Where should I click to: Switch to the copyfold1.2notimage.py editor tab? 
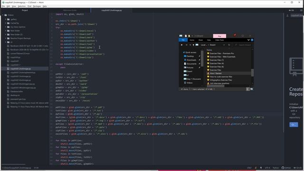pyautogui.click(x=112, y=10)
